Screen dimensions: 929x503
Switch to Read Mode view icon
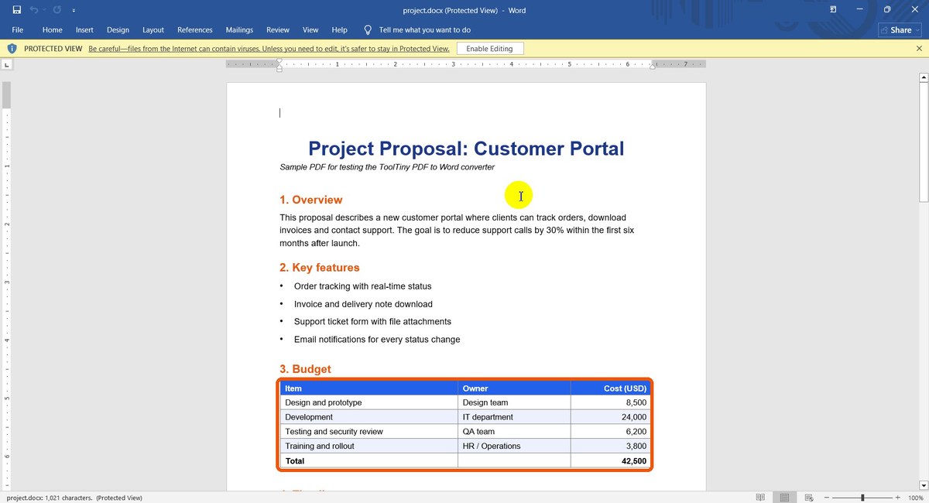(x=760, y=498)
